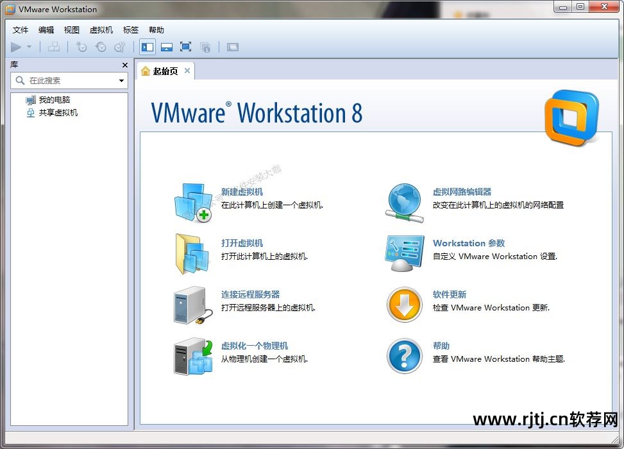Toggle the thumbnail bar view icon
The image size is (624, 449).
point(166,47)
